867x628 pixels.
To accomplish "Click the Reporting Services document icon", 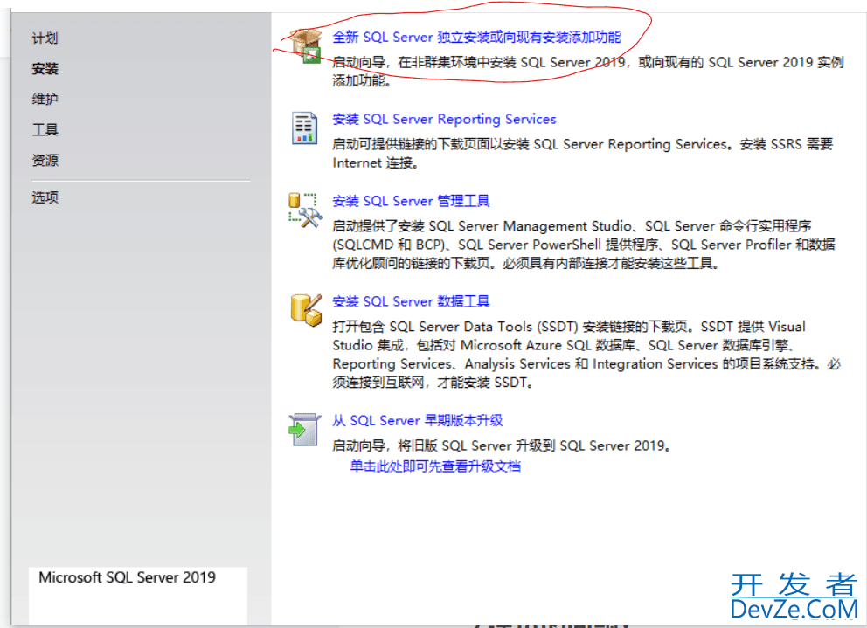I will point(304,128).
